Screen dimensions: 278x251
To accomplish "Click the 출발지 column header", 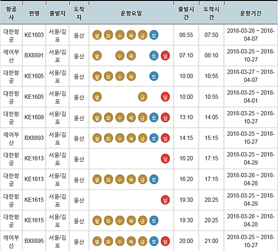I will (x=57, y=13).
